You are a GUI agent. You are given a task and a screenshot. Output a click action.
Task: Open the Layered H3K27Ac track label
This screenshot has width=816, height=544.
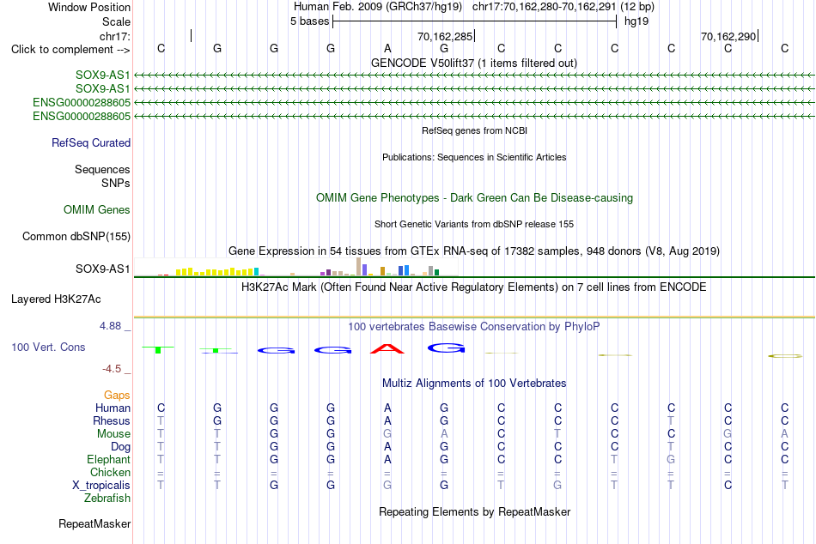pyautogui.click(x=56, y=299)
